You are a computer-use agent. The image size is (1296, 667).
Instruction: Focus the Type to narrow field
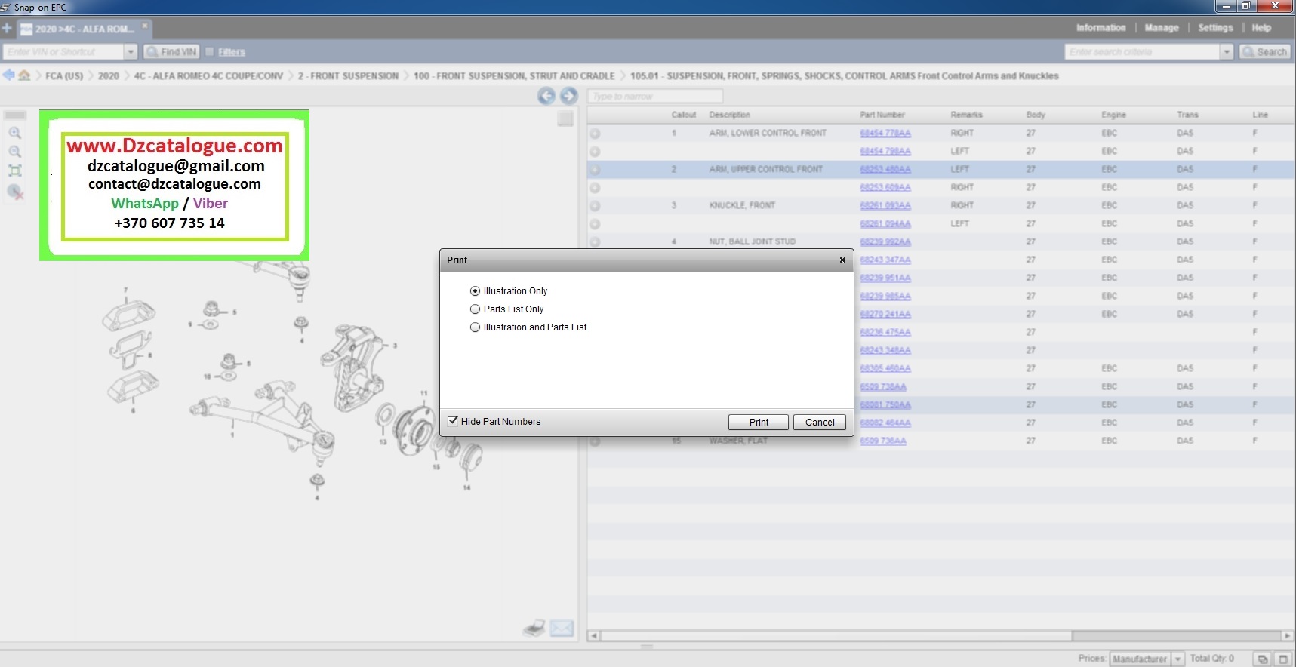coord(654,97)
